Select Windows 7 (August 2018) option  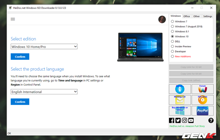pyautogui.click(x=173, y=26)
